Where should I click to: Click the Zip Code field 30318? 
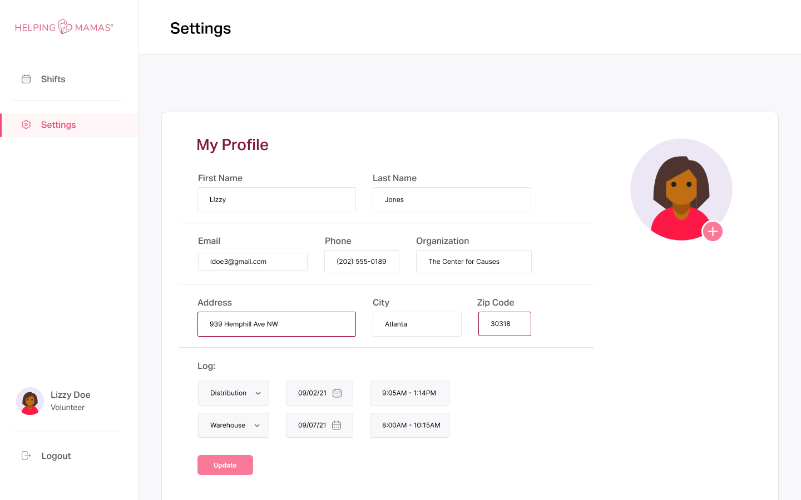(505, 324)
